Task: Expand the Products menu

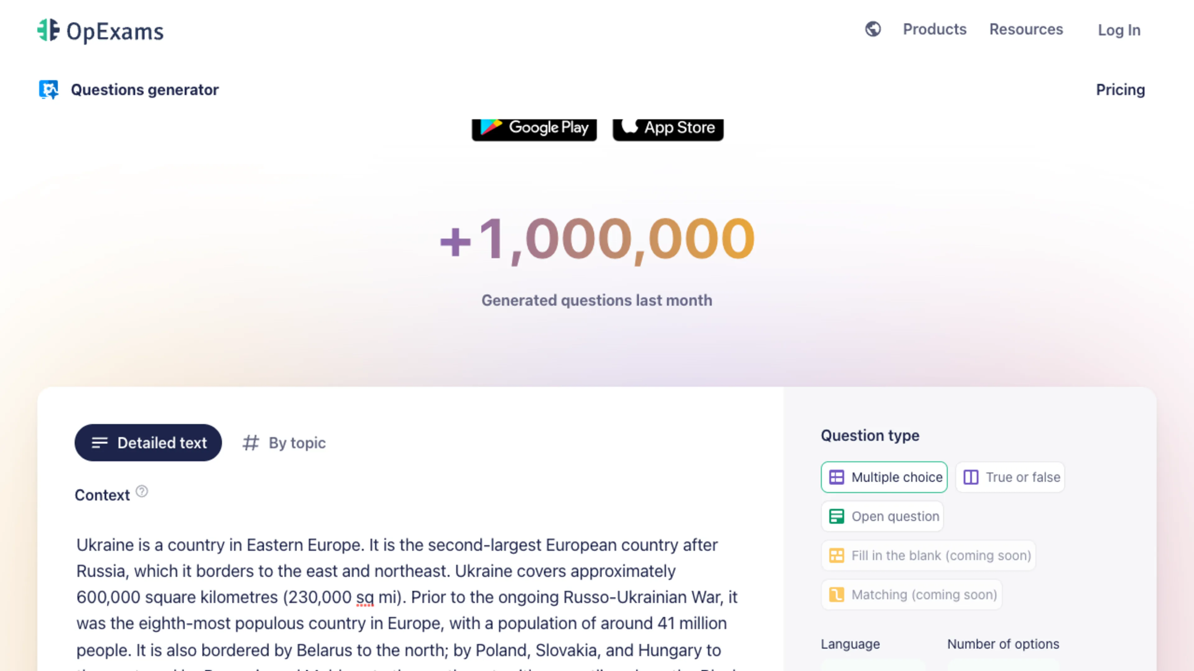Action: (x=934, y=29)
